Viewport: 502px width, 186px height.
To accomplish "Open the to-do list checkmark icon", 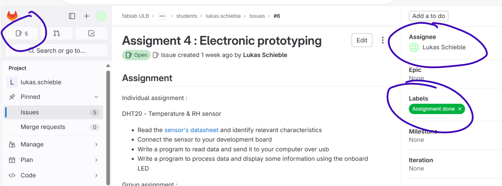I will (91, 33).
